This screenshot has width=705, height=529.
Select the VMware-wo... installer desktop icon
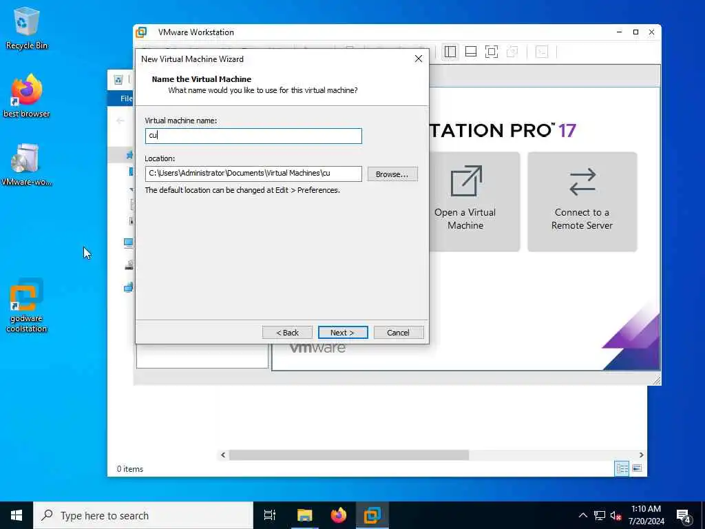(26, 164)
